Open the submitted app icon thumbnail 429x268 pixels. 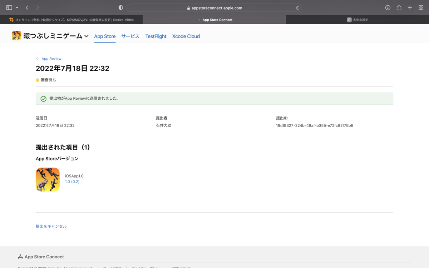tap(48, 179)
